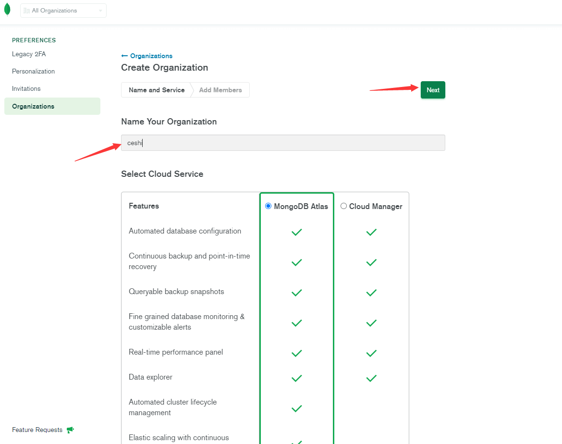Screen dimensions: 562x444
Task: Click Cloud Manager checkmark for Real-time performance panel
Action: [371, 353]
